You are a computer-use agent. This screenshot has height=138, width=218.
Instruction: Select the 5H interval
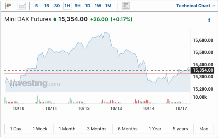pos(77,6)
